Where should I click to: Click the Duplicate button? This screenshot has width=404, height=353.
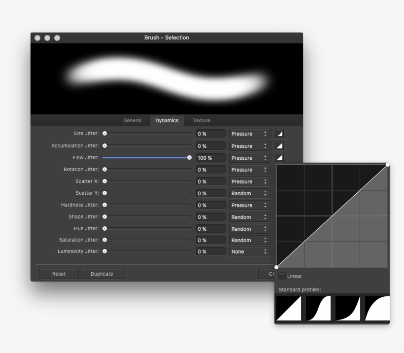pyautogui.click(x=102, y=274)
